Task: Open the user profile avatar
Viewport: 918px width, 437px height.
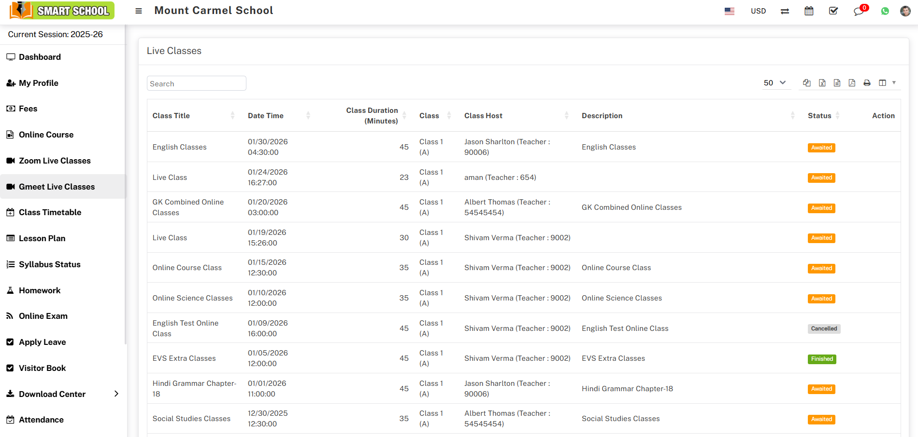Action: 905,11
